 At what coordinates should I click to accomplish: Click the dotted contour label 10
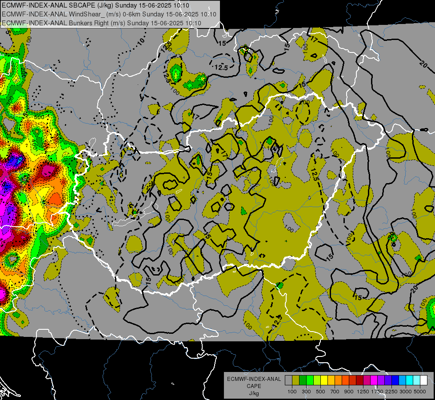click(141, 42)
